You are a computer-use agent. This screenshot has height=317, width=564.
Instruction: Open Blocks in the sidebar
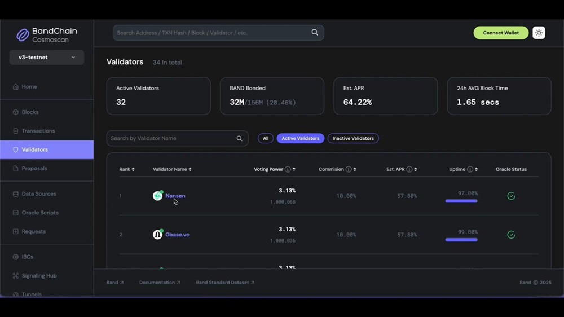click(x=30, y=112)
